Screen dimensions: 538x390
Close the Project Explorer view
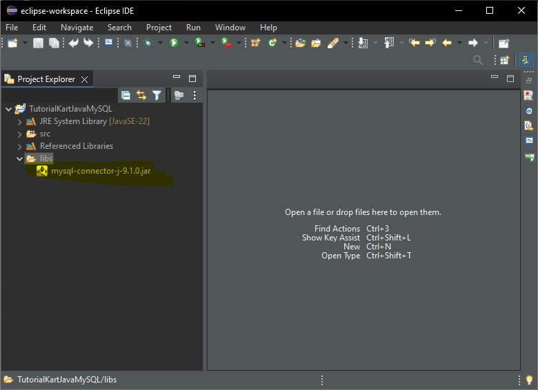point(84,79)
